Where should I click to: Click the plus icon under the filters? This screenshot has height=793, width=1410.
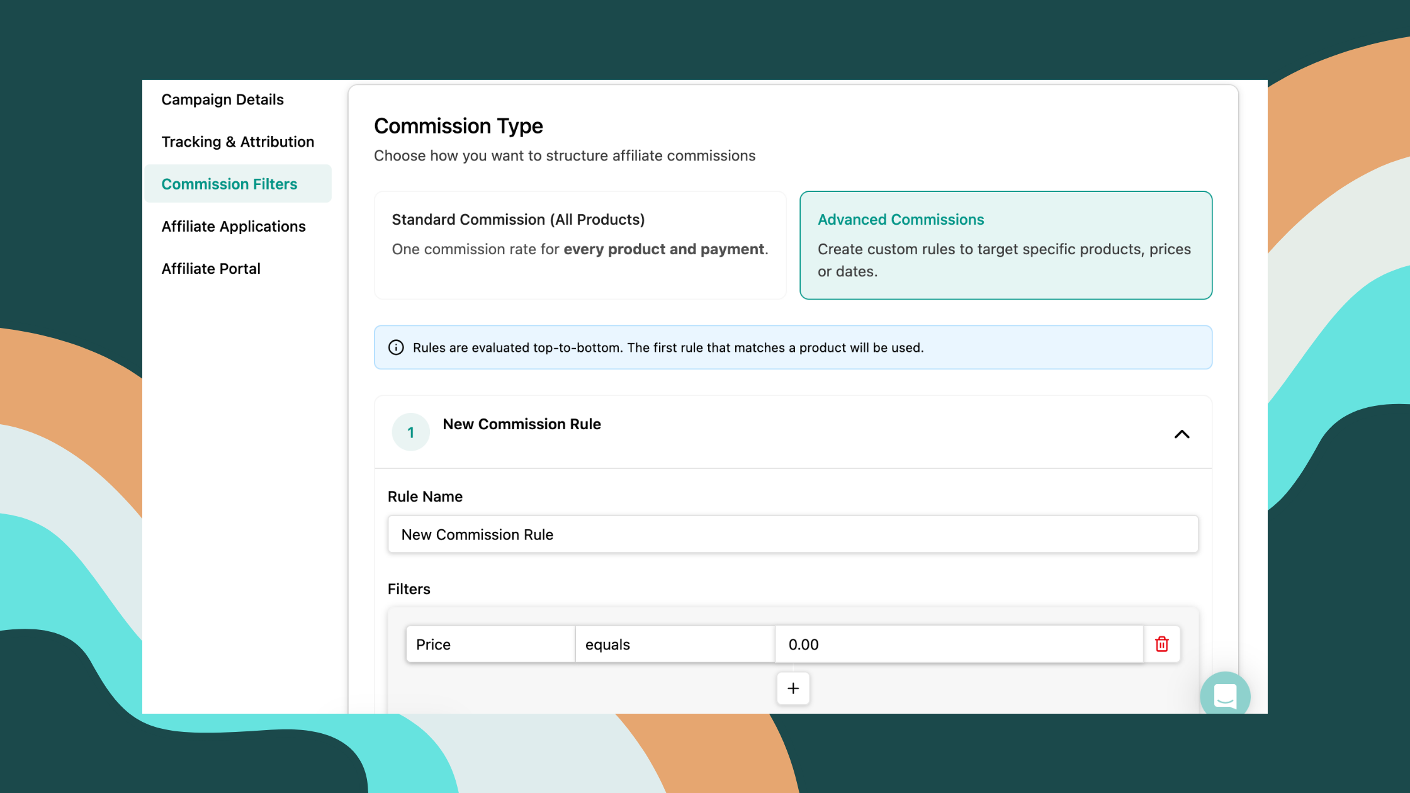coord(793,689)
